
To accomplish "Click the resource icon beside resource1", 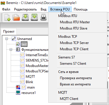I will pyautogui.click(x=18, y=93).
